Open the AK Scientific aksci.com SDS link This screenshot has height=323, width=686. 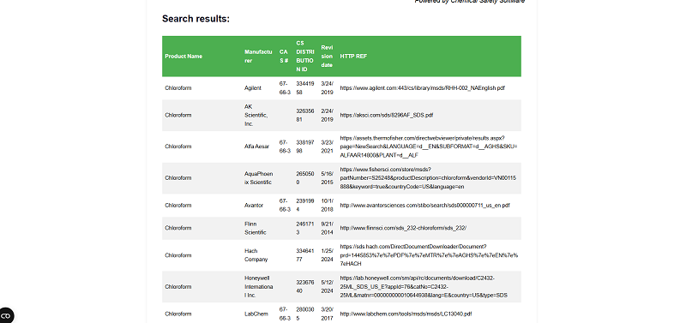pos(387,116)
